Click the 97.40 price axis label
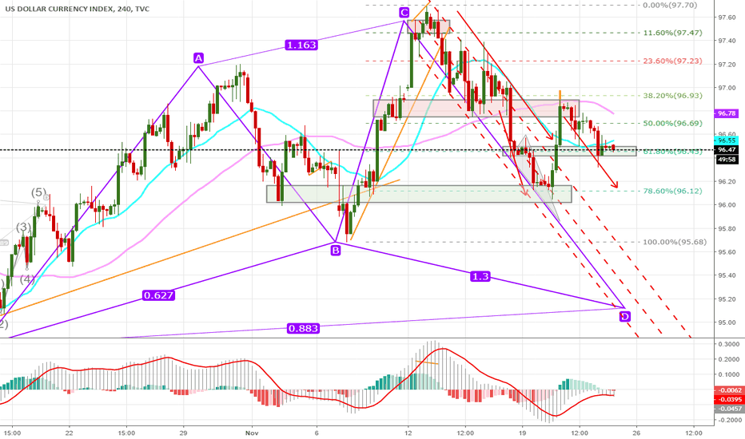 click(x=727, y=41)
